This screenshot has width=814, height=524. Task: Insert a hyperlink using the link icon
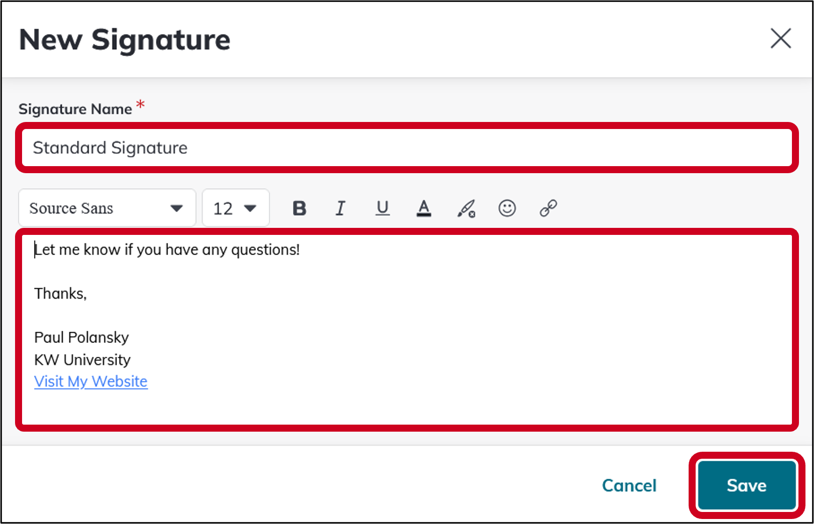point(548,208)
